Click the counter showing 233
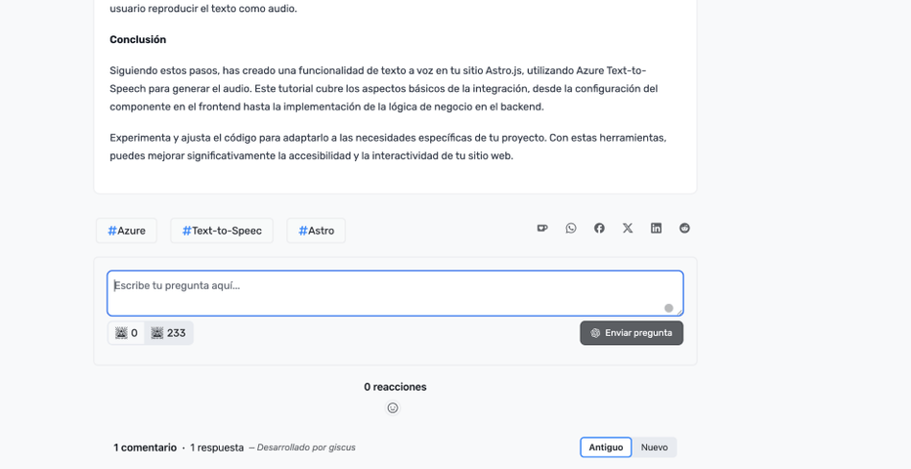This screenshot has height=469, width=911. (x=168, y=333)
